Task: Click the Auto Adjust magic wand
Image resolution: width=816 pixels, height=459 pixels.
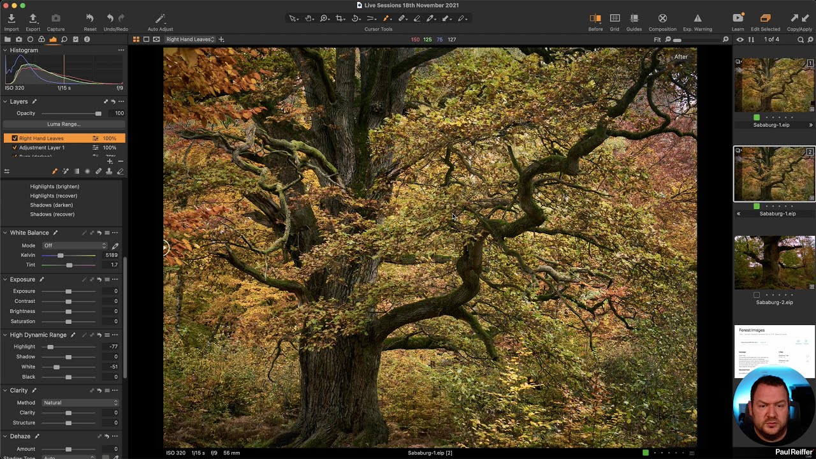Action: tap(160, 18)
